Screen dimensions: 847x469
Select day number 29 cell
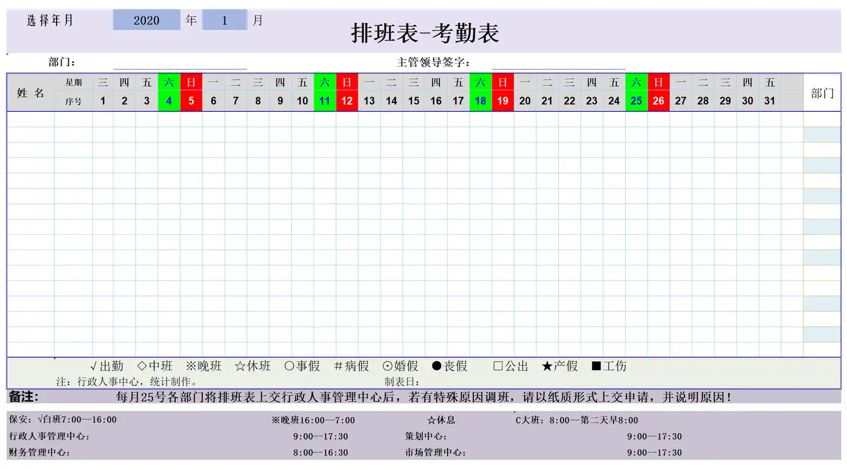point(725,101)
